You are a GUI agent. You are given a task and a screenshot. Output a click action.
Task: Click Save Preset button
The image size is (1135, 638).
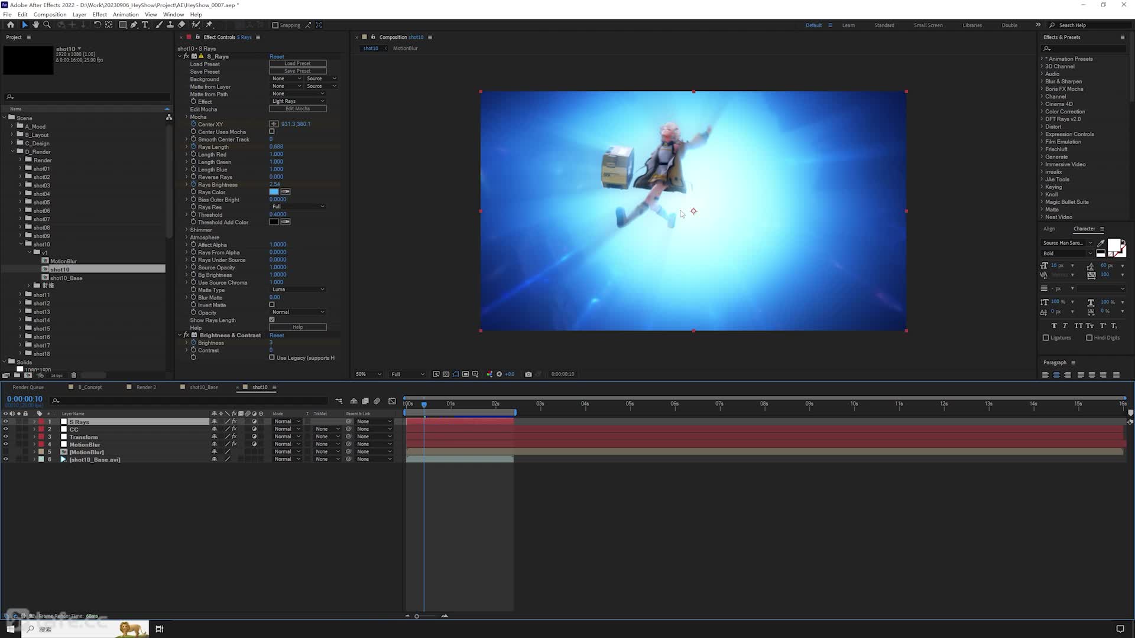298,71
